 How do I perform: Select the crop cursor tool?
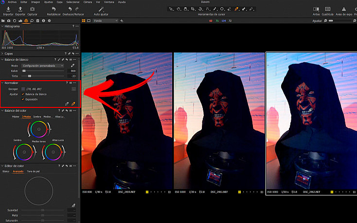(x=193, y=9)
